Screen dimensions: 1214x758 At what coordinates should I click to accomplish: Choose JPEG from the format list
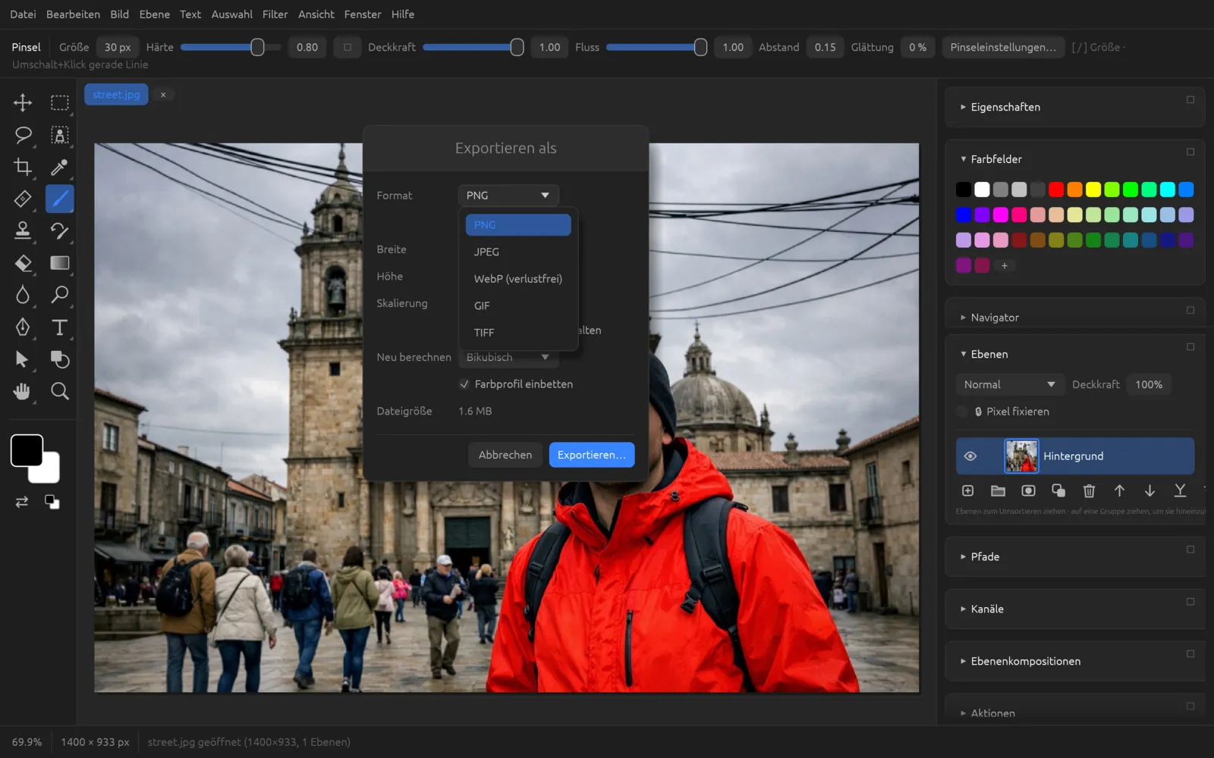(518, 252)
